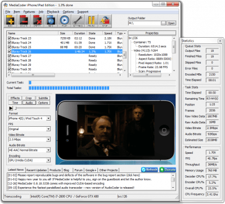
Task: Click the Output Folder input field
Action: pyautogui.click(x=145, y=23)
